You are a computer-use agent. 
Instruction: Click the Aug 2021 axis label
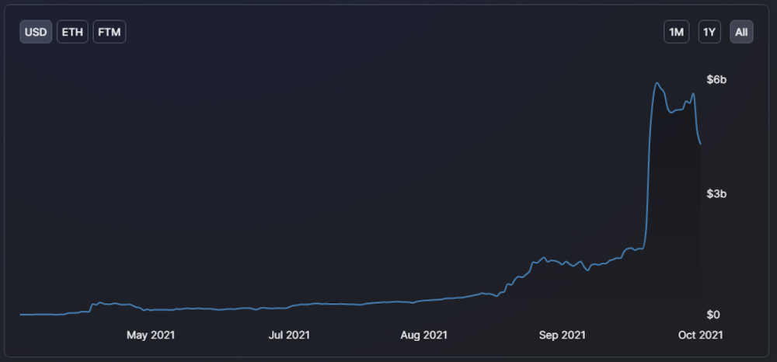(x=423, y=336)
